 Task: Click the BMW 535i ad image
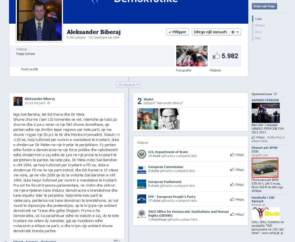coord(265,167)
